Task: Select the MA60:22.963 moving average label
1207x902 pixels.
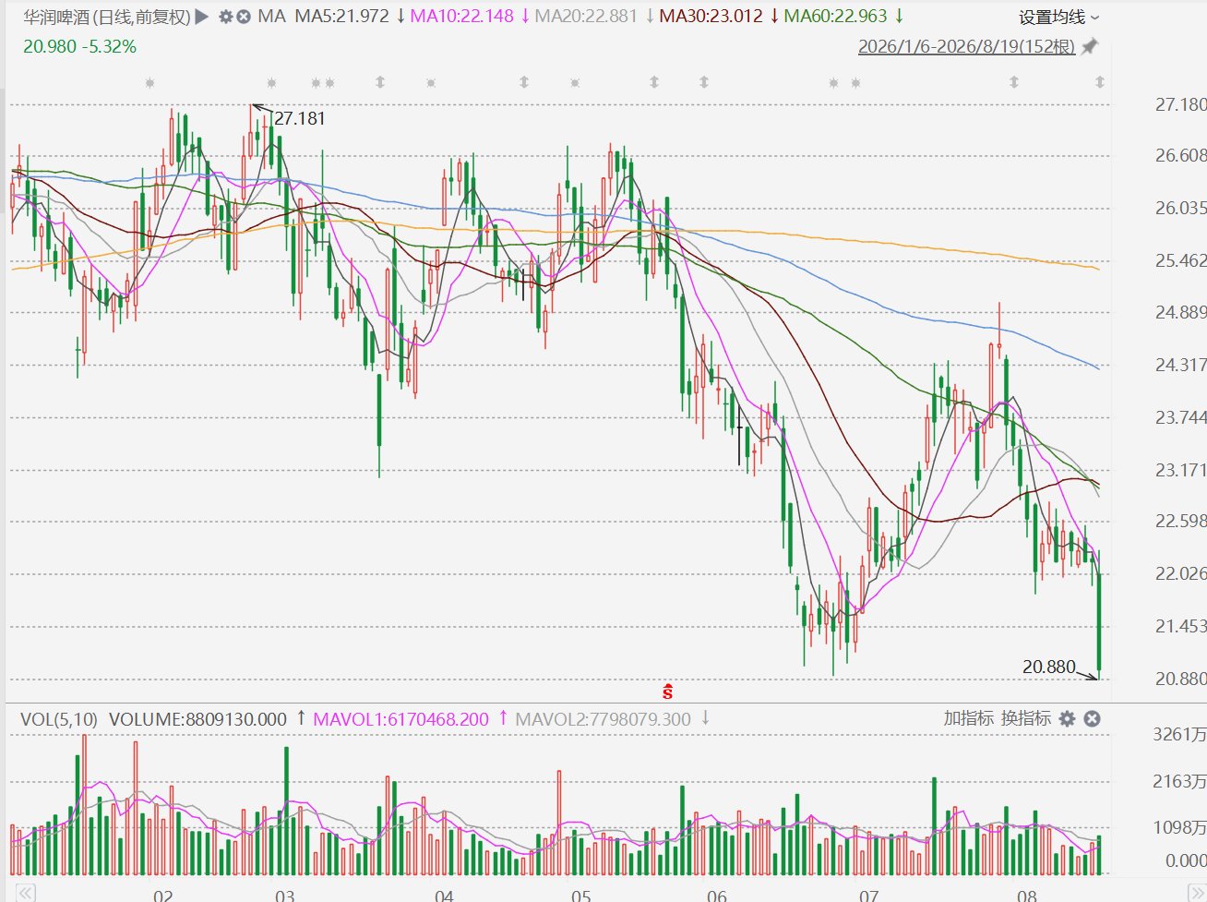Action: [x=835, y=17]
